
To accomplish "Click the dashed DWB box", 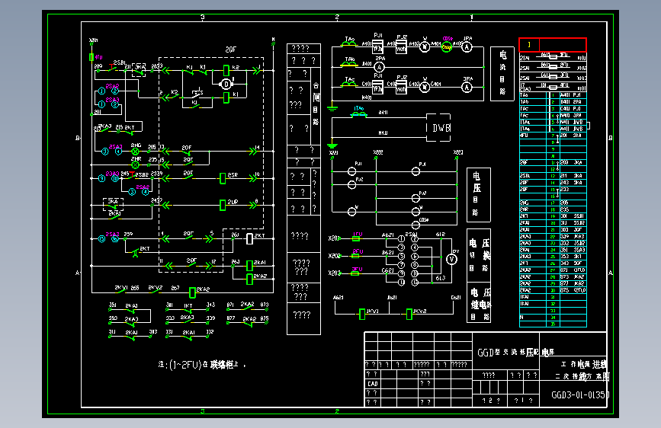I will pyautogui.click(x=438, y=128).
